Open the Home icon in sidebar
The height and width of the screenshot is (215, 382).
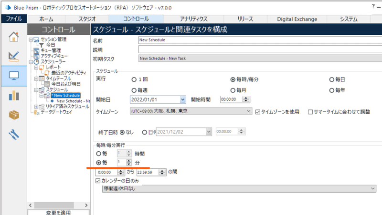pos(14,37)
